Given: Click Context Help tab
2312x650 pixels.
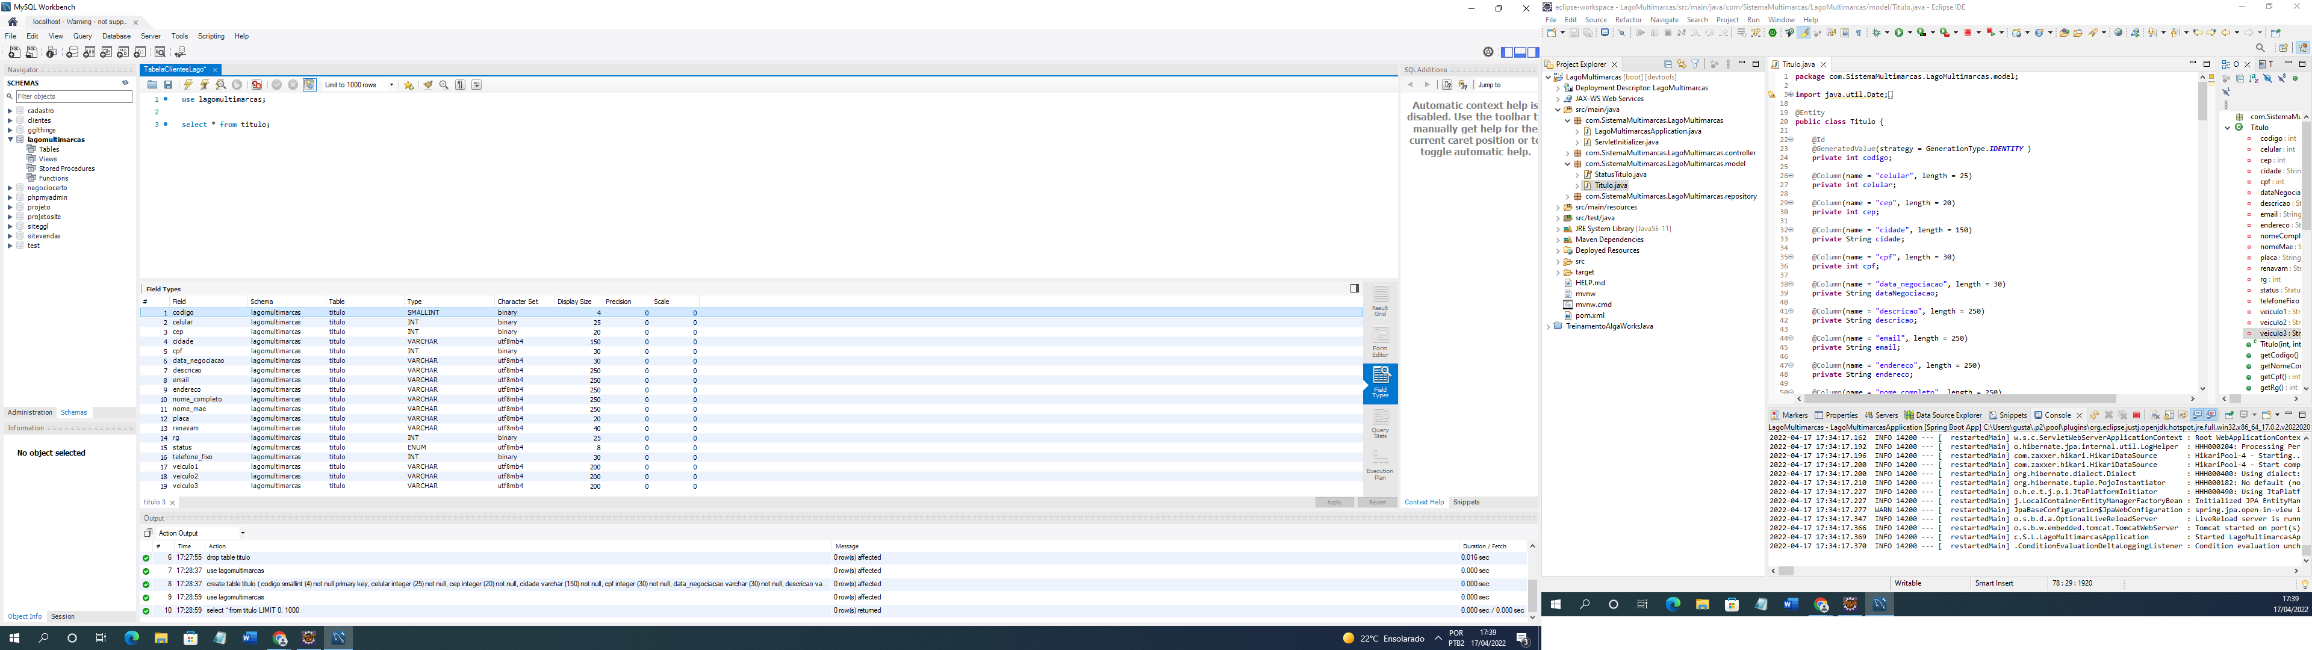Looking at the screenshot, I should 1423,502.
